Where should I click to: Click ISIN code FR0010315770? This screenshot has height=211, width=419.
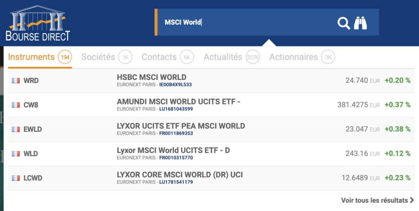tap(176, 158)
